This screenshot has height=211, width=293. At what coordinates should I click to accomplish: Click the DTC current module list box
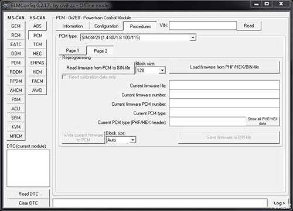28,168
